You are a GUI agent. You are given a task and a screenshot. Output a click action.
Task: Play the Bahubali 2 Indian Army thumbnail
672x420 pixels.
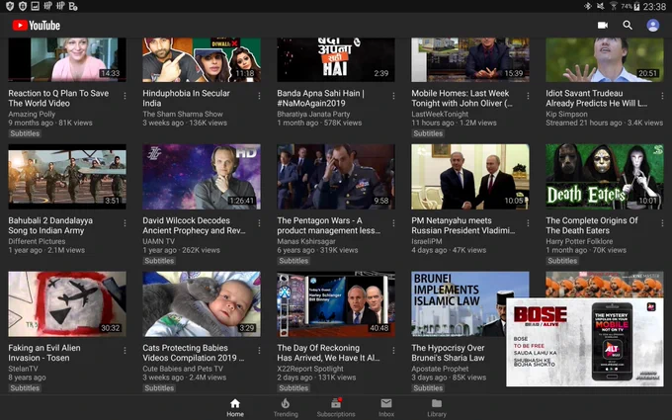tap(67, 177)
